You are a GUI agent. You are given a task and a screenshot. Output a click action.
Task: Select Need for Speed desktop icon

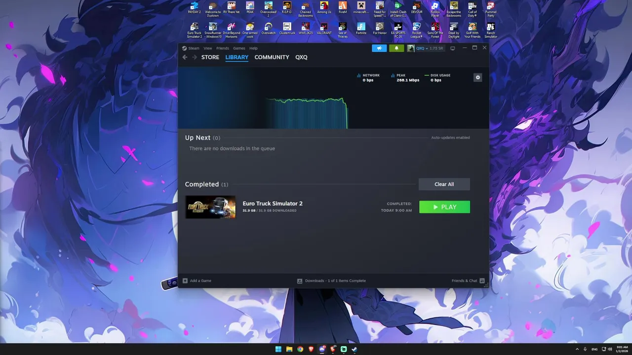coord(380,9)
